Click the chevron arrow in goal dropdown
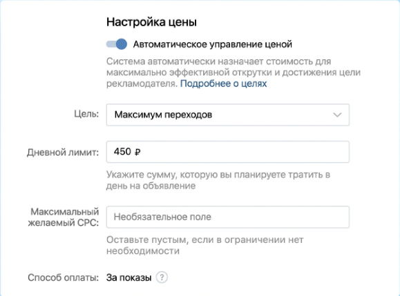This screenshot has width=400, height=296. [x=337, y=115]
